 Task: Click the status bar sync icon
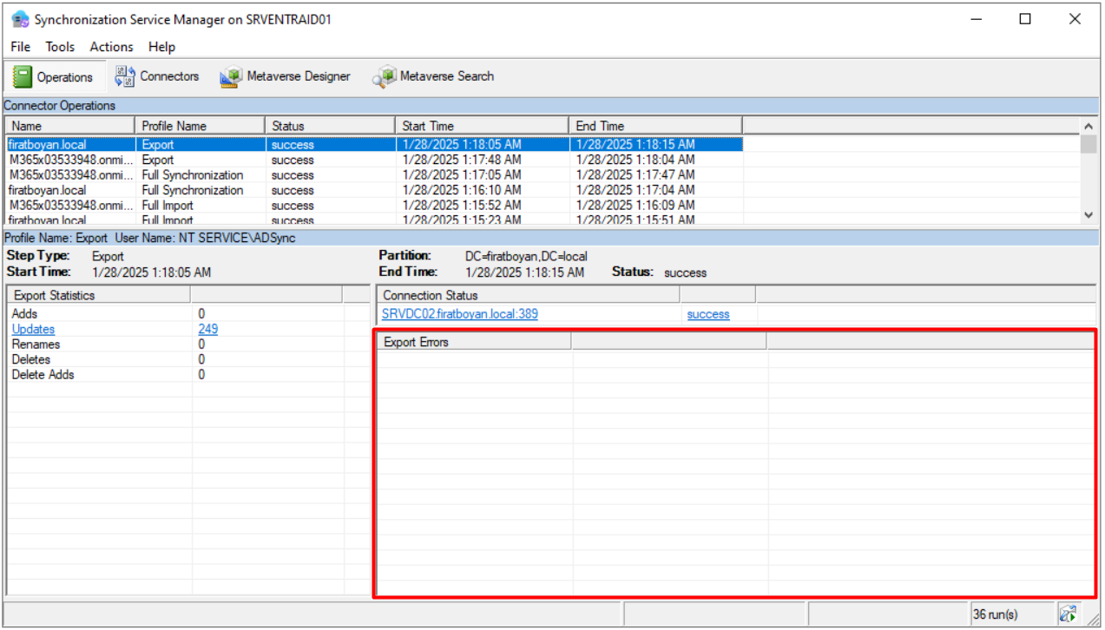(x=1067, y=614)
